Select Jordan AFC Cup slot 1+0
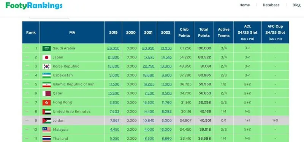Screen dimensions: 304x142 click(x=275, y=120)
